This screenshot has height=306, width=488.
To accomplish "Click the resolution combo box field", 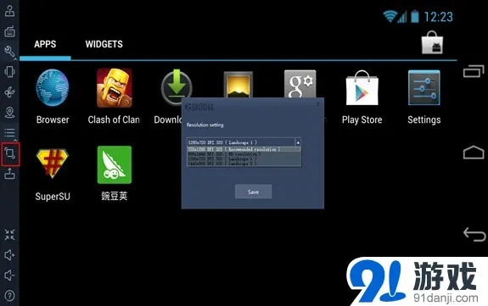I will click(x=244, y=142).
